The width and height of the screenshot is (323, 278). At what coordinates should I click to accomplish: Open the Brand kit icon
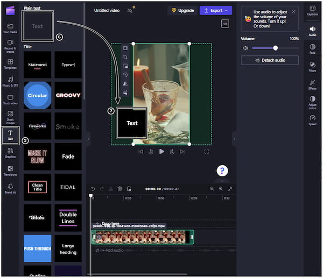(10, 189)
